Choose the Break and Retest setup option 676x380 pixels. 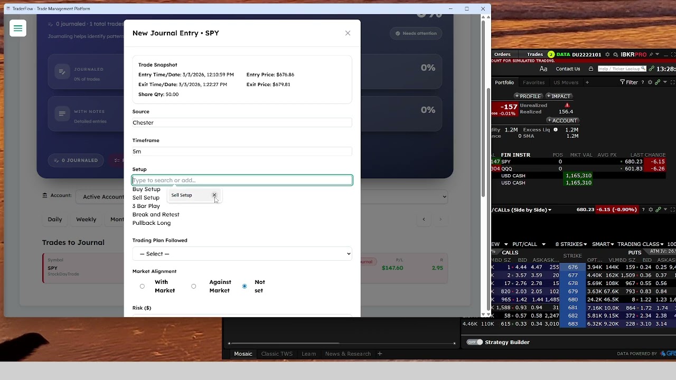point(156,214)
